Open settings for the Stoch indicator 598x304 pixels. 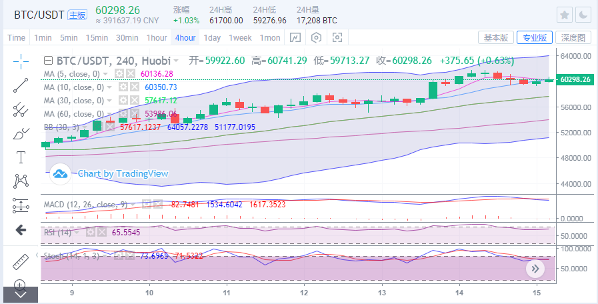pyautogui.click(x=119, y=255)
